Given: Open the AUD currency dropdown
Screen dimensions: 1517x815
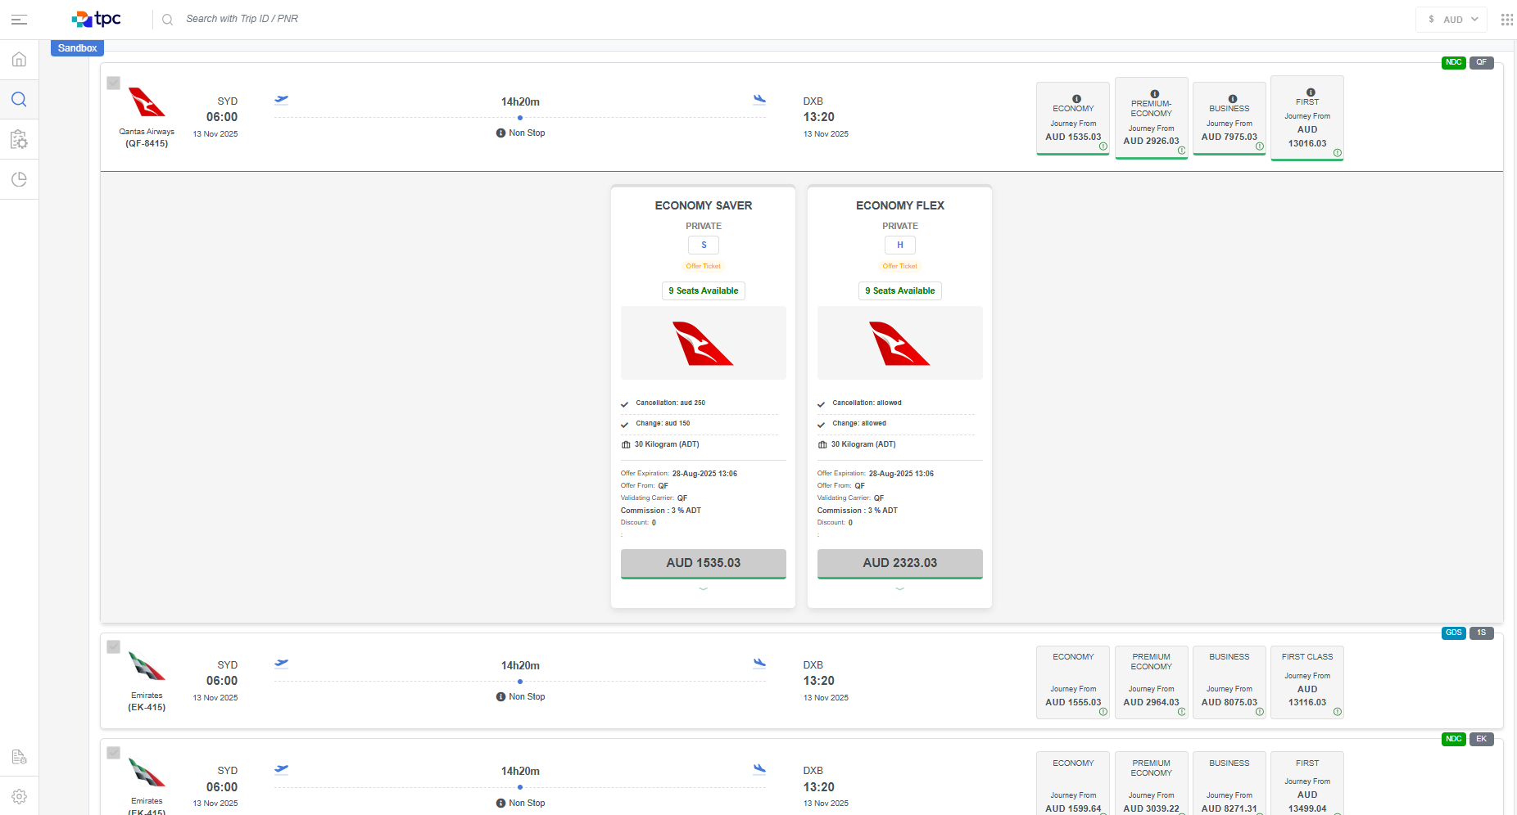Looking at the screenshot, I should 1451,20.
